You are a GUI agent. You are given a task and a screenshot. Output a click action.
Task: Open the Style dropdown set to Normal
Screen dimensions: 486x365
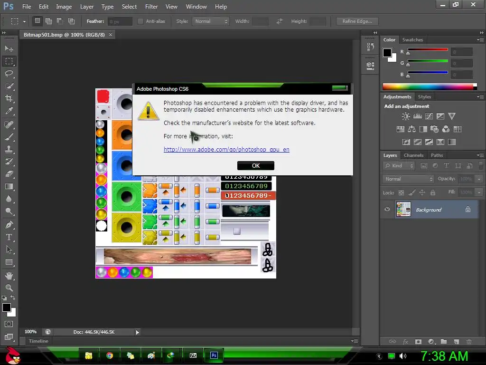click(x=210, y=21)
